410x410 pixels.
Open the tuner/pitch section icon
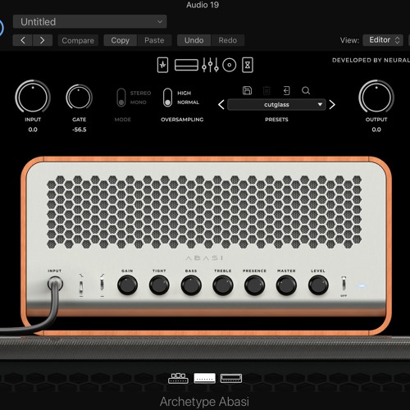[162, 65]
